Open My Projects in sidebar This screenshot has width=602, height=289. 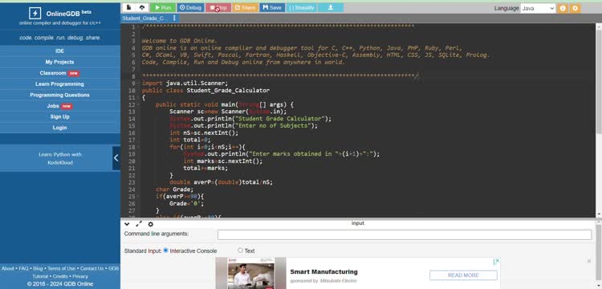(x=60, y=62)
